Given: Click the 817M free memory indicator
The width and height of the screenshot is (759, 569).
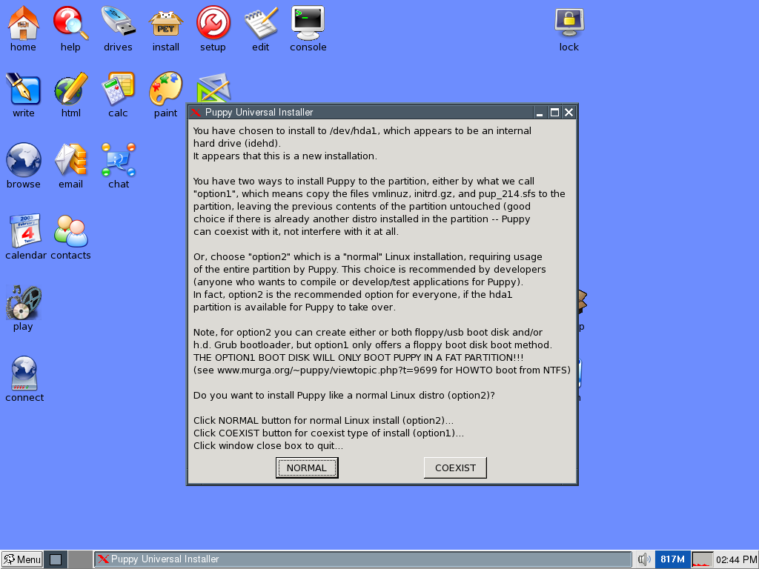Looking at the screenshot, I should (x=672, y=559).
